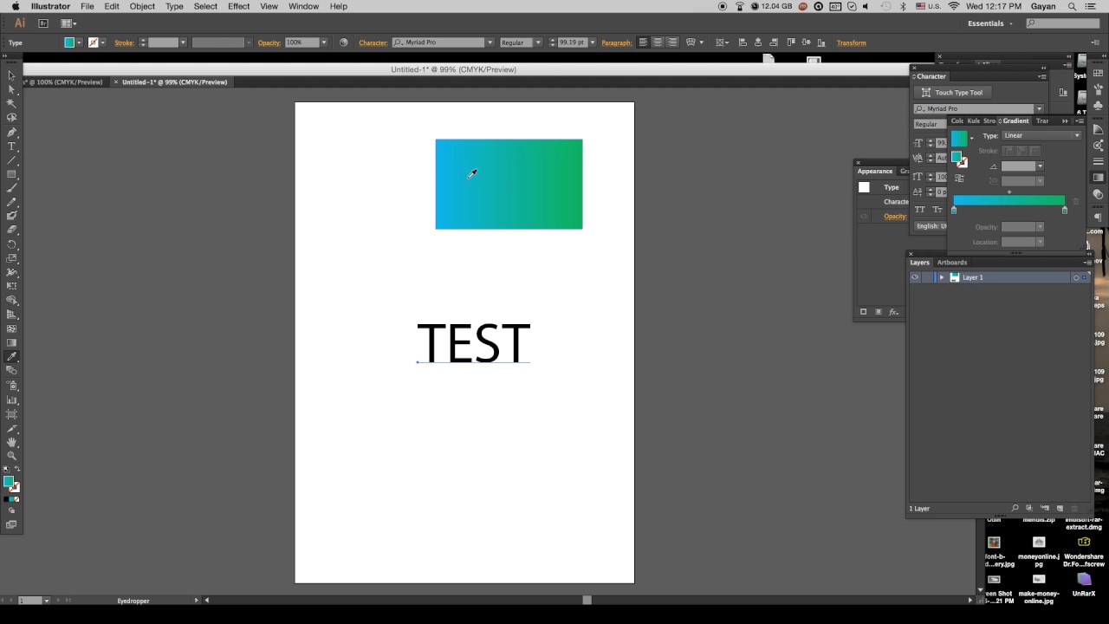Open the Essentials workspace switcher
This screenshot has width=1109, height=624.
tap(989, 23)
